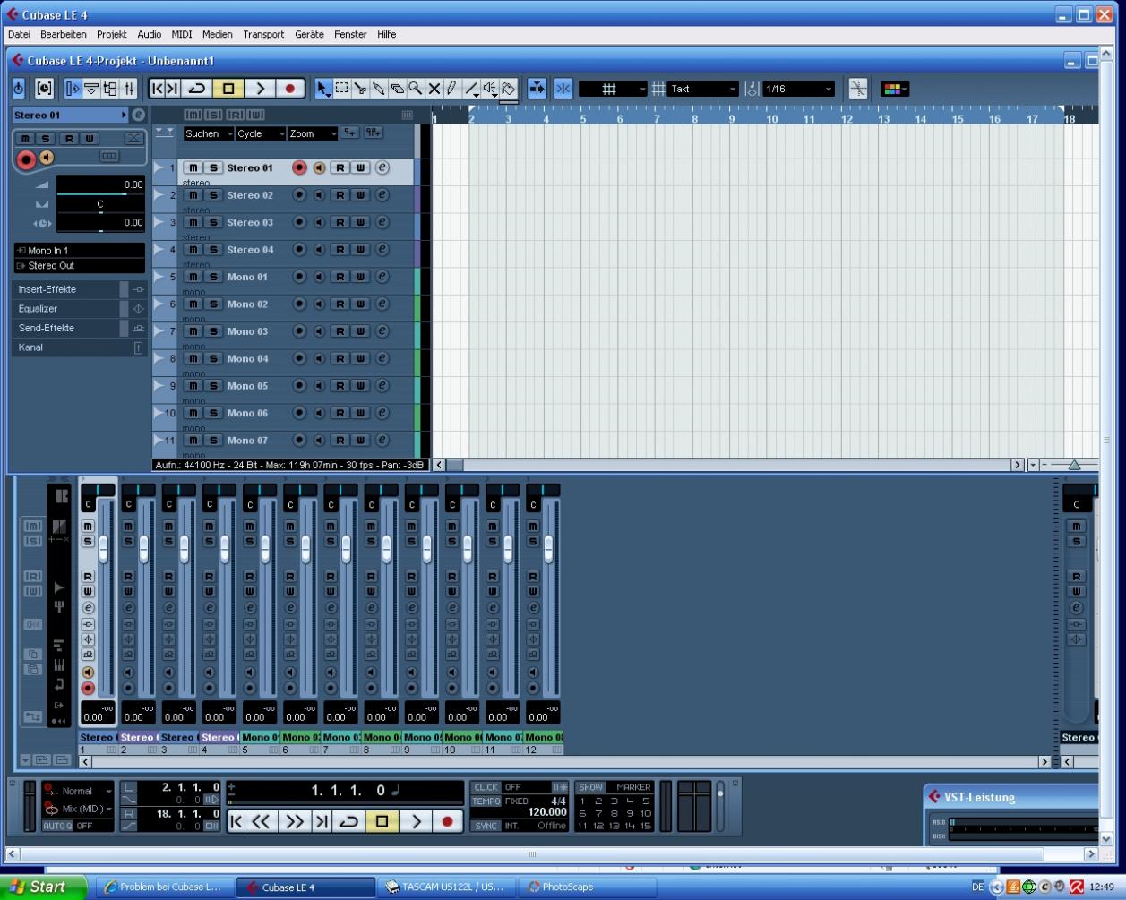Viewport: 1126px width, 900px height.
Task: Toggle the metronome CLICK button
Action: (486, 787)
